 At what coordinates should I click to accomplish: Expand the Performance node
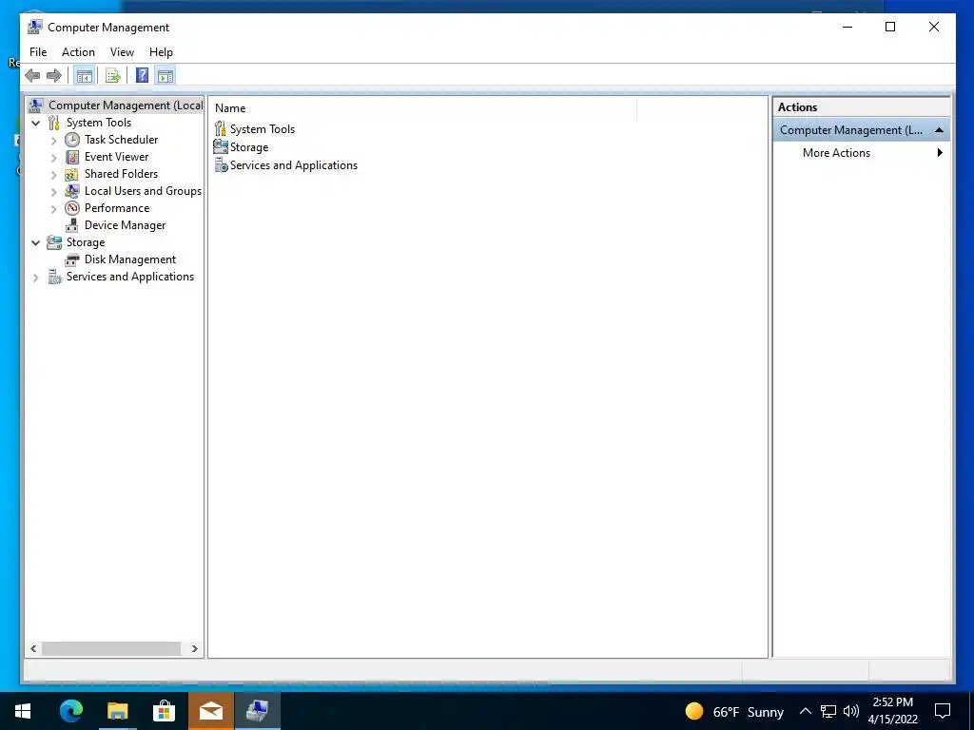tap(54, 208)
